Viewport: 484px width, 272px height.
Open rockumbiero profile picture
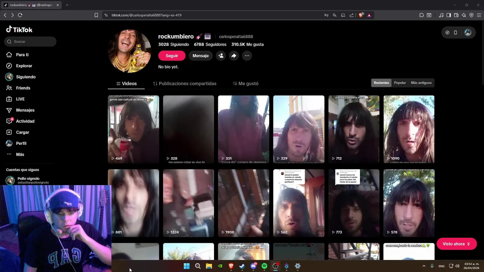(130, 51)
